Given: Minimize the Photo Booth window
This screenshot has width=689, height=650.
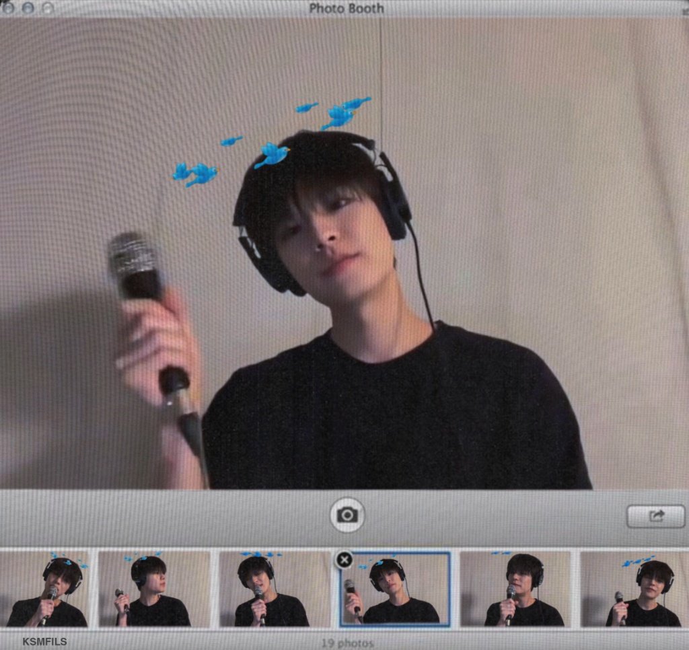Looking at the screenshot, I should [x=28, y=8].
